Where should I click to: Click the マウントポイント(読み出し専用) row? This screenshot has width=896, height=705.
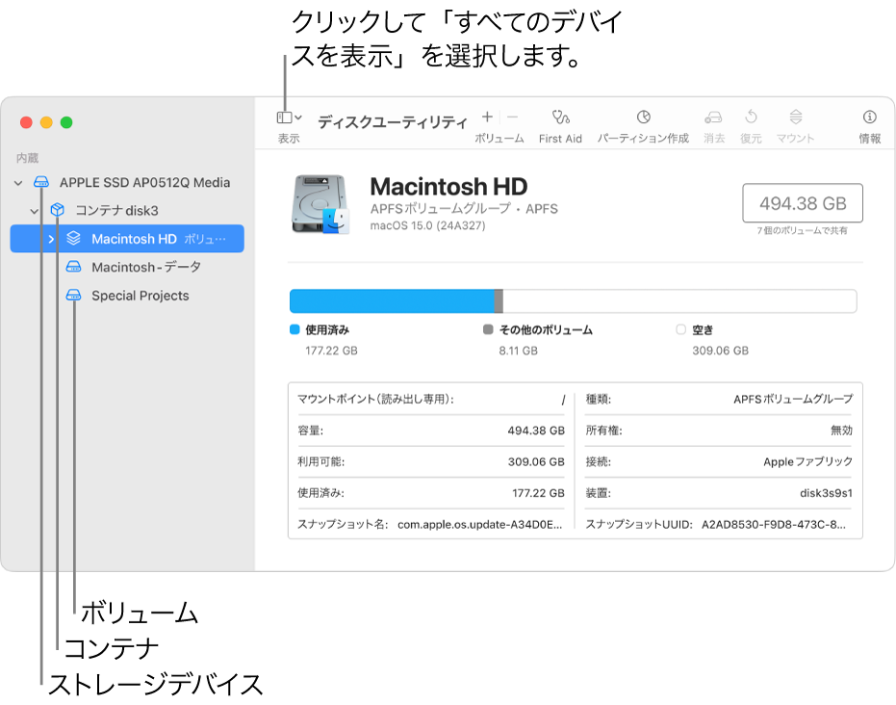tap(431, 399)
